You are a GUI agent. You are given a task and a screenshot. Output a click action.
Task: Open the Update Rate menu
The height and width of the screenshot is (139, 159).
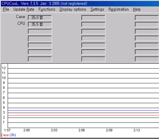24,9
